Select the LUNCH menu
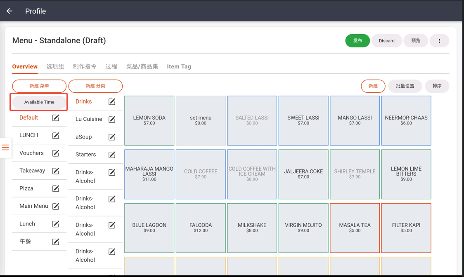This screenshot has height=277, width=464. tap(29, 135)
